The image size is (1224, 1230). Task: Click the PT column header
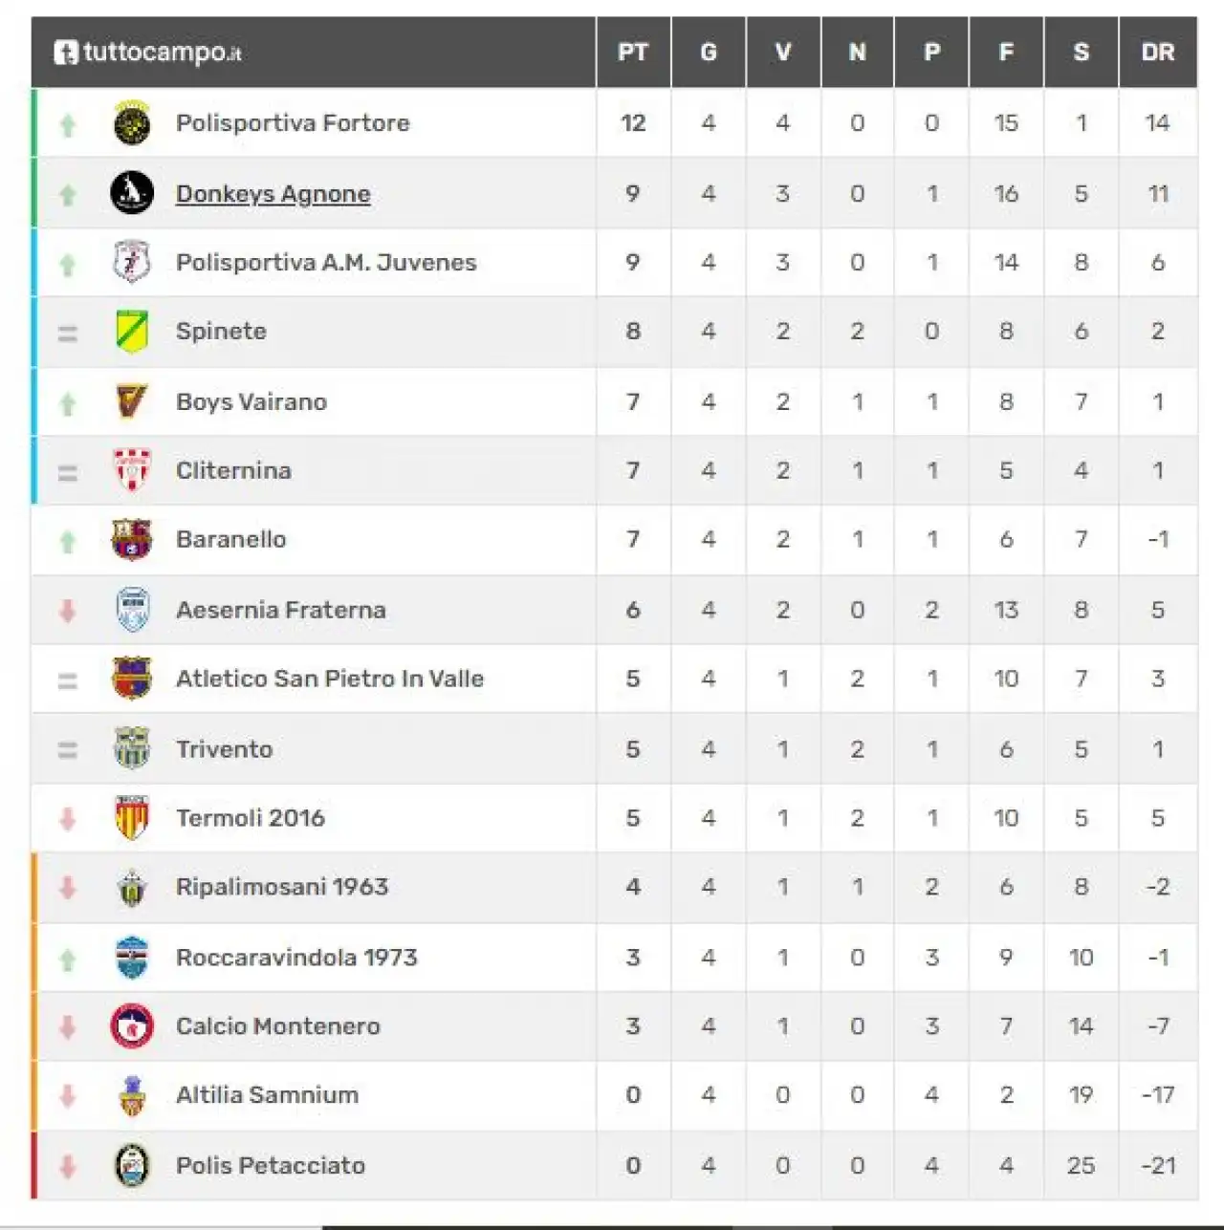633,53
